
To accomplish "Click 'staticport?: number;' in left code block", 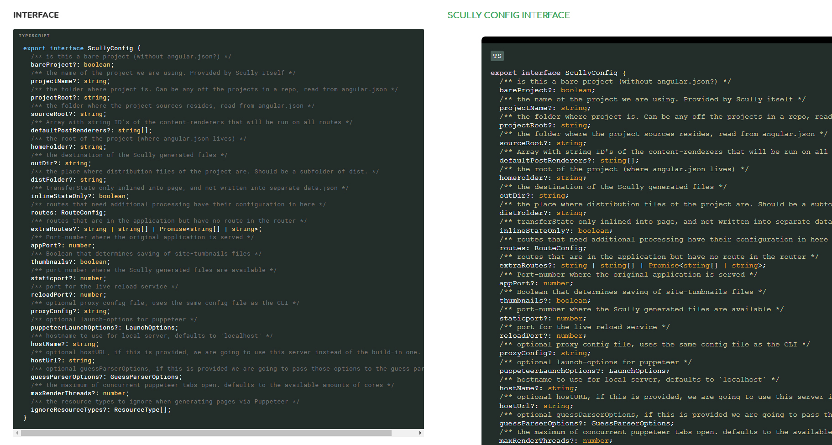I will pos(68,278).
